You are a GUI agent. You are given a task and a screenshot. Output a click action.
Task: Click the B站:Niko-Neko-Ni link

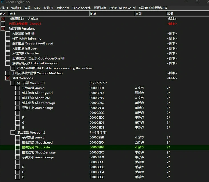tap(123, 8)
